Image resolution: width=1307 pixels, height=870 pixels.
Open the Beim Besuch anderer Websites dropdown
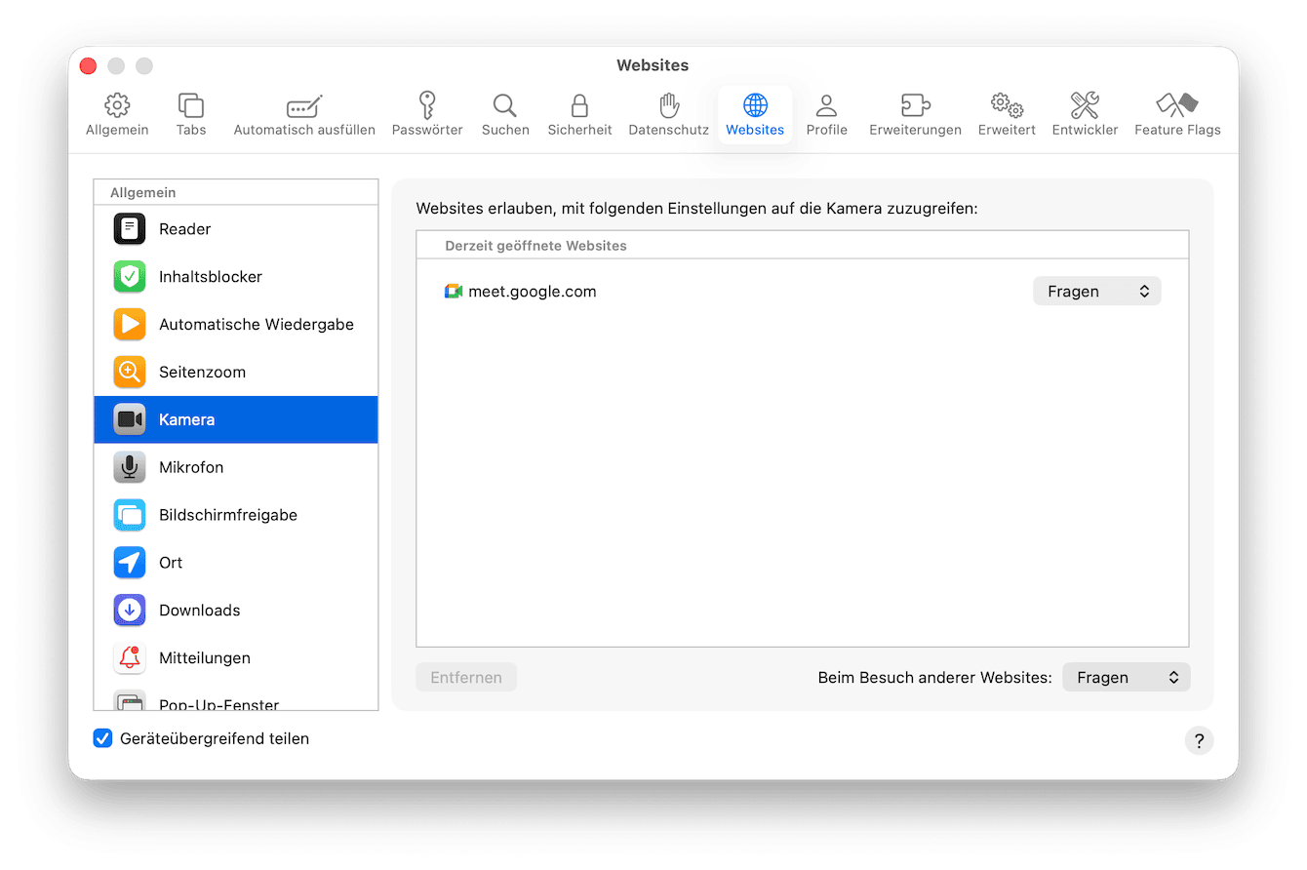tap(1126, 677)
